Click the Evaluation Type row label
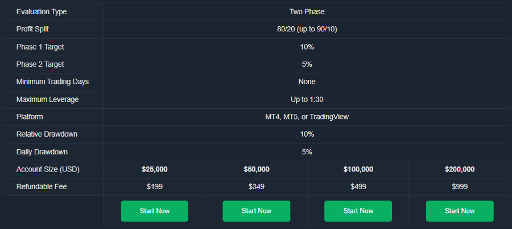Screen dimensions: 512x229 coord(42,12)
